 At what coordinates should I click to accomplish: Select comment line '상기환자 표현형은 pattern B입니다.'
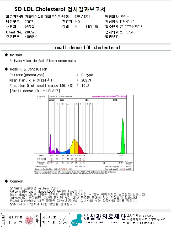tap(36, 188)
